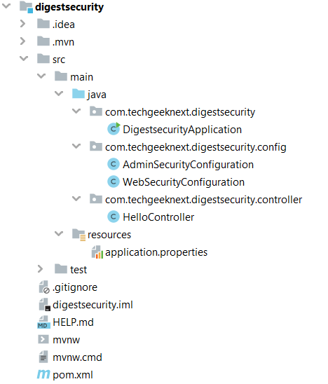Image resolution: width=328 pixels, height=384 pixels.
Task: Select WebSecurityConfiguration in the tree
Action: pyautogui.click(x=184, y=182)
